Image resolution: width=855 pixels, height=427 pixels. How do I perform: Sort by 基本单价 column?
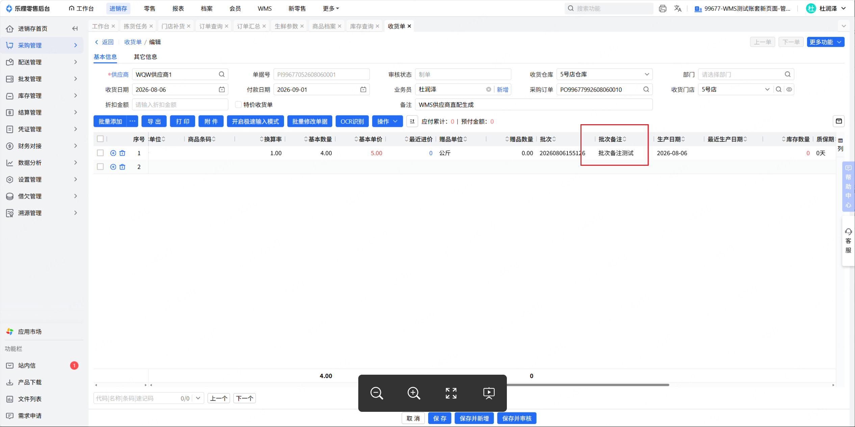pyautogui.click(x=356, y=139)
